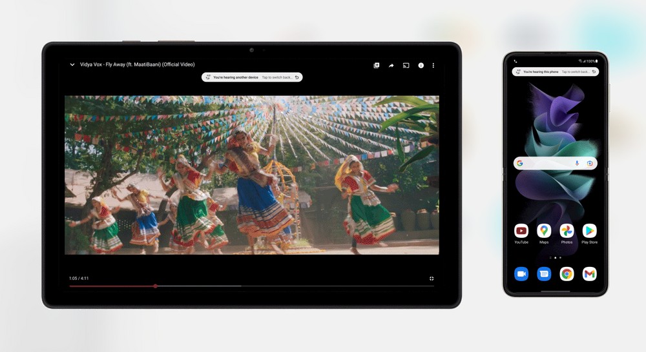Open the Maps app on the phone
Image resolution: width=646 pixels, height=352 pixels.
click(544, 231)
